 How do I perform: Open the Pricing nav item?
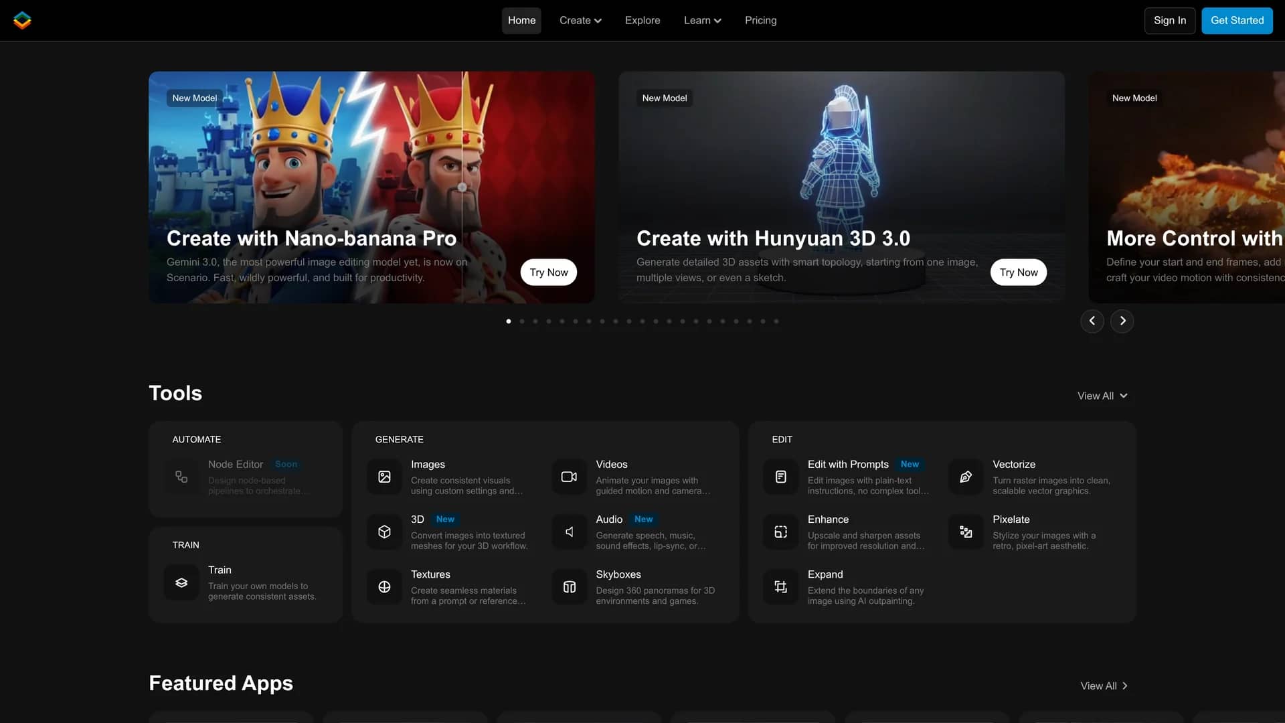tap(761, 20)
